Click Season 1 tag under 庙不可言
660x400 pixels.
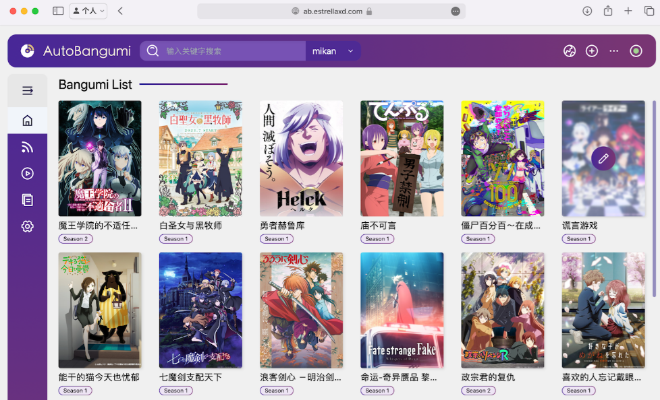[x=377, y=238]
